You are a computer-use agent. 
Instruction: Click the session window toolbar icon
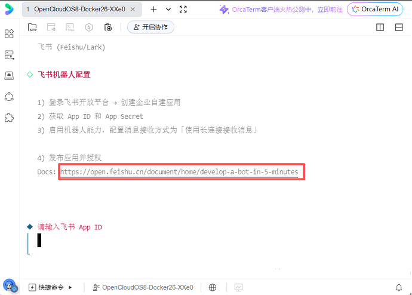[51, 27]
